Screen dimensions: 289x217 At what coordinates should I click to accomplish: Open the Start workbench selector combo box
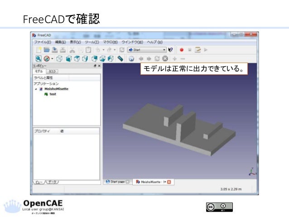tap(147, 50)
